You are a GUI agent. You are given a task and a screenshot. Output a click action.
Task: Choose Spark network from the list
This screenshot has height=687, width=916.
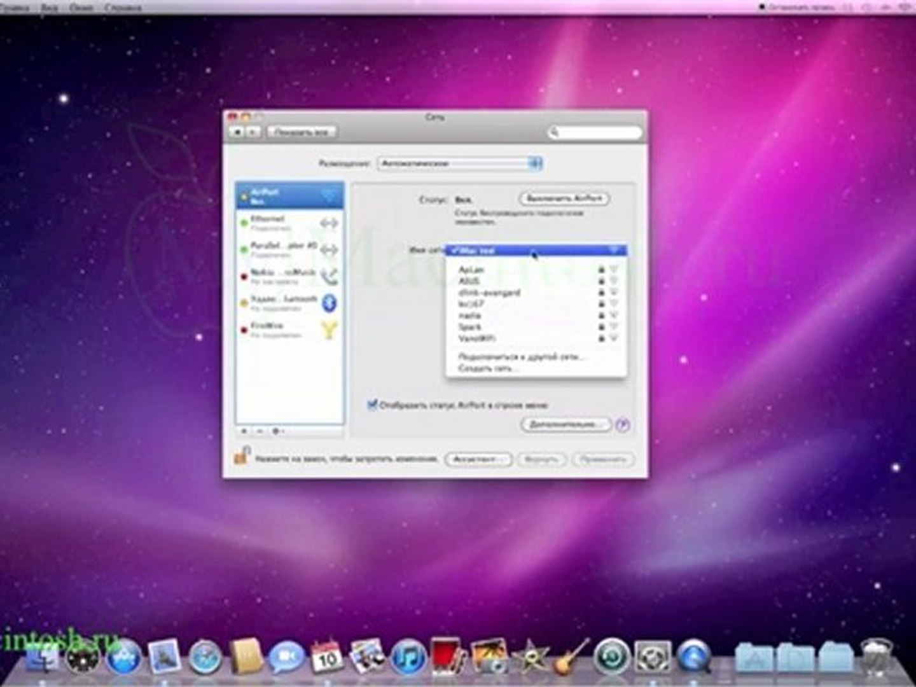536,327
